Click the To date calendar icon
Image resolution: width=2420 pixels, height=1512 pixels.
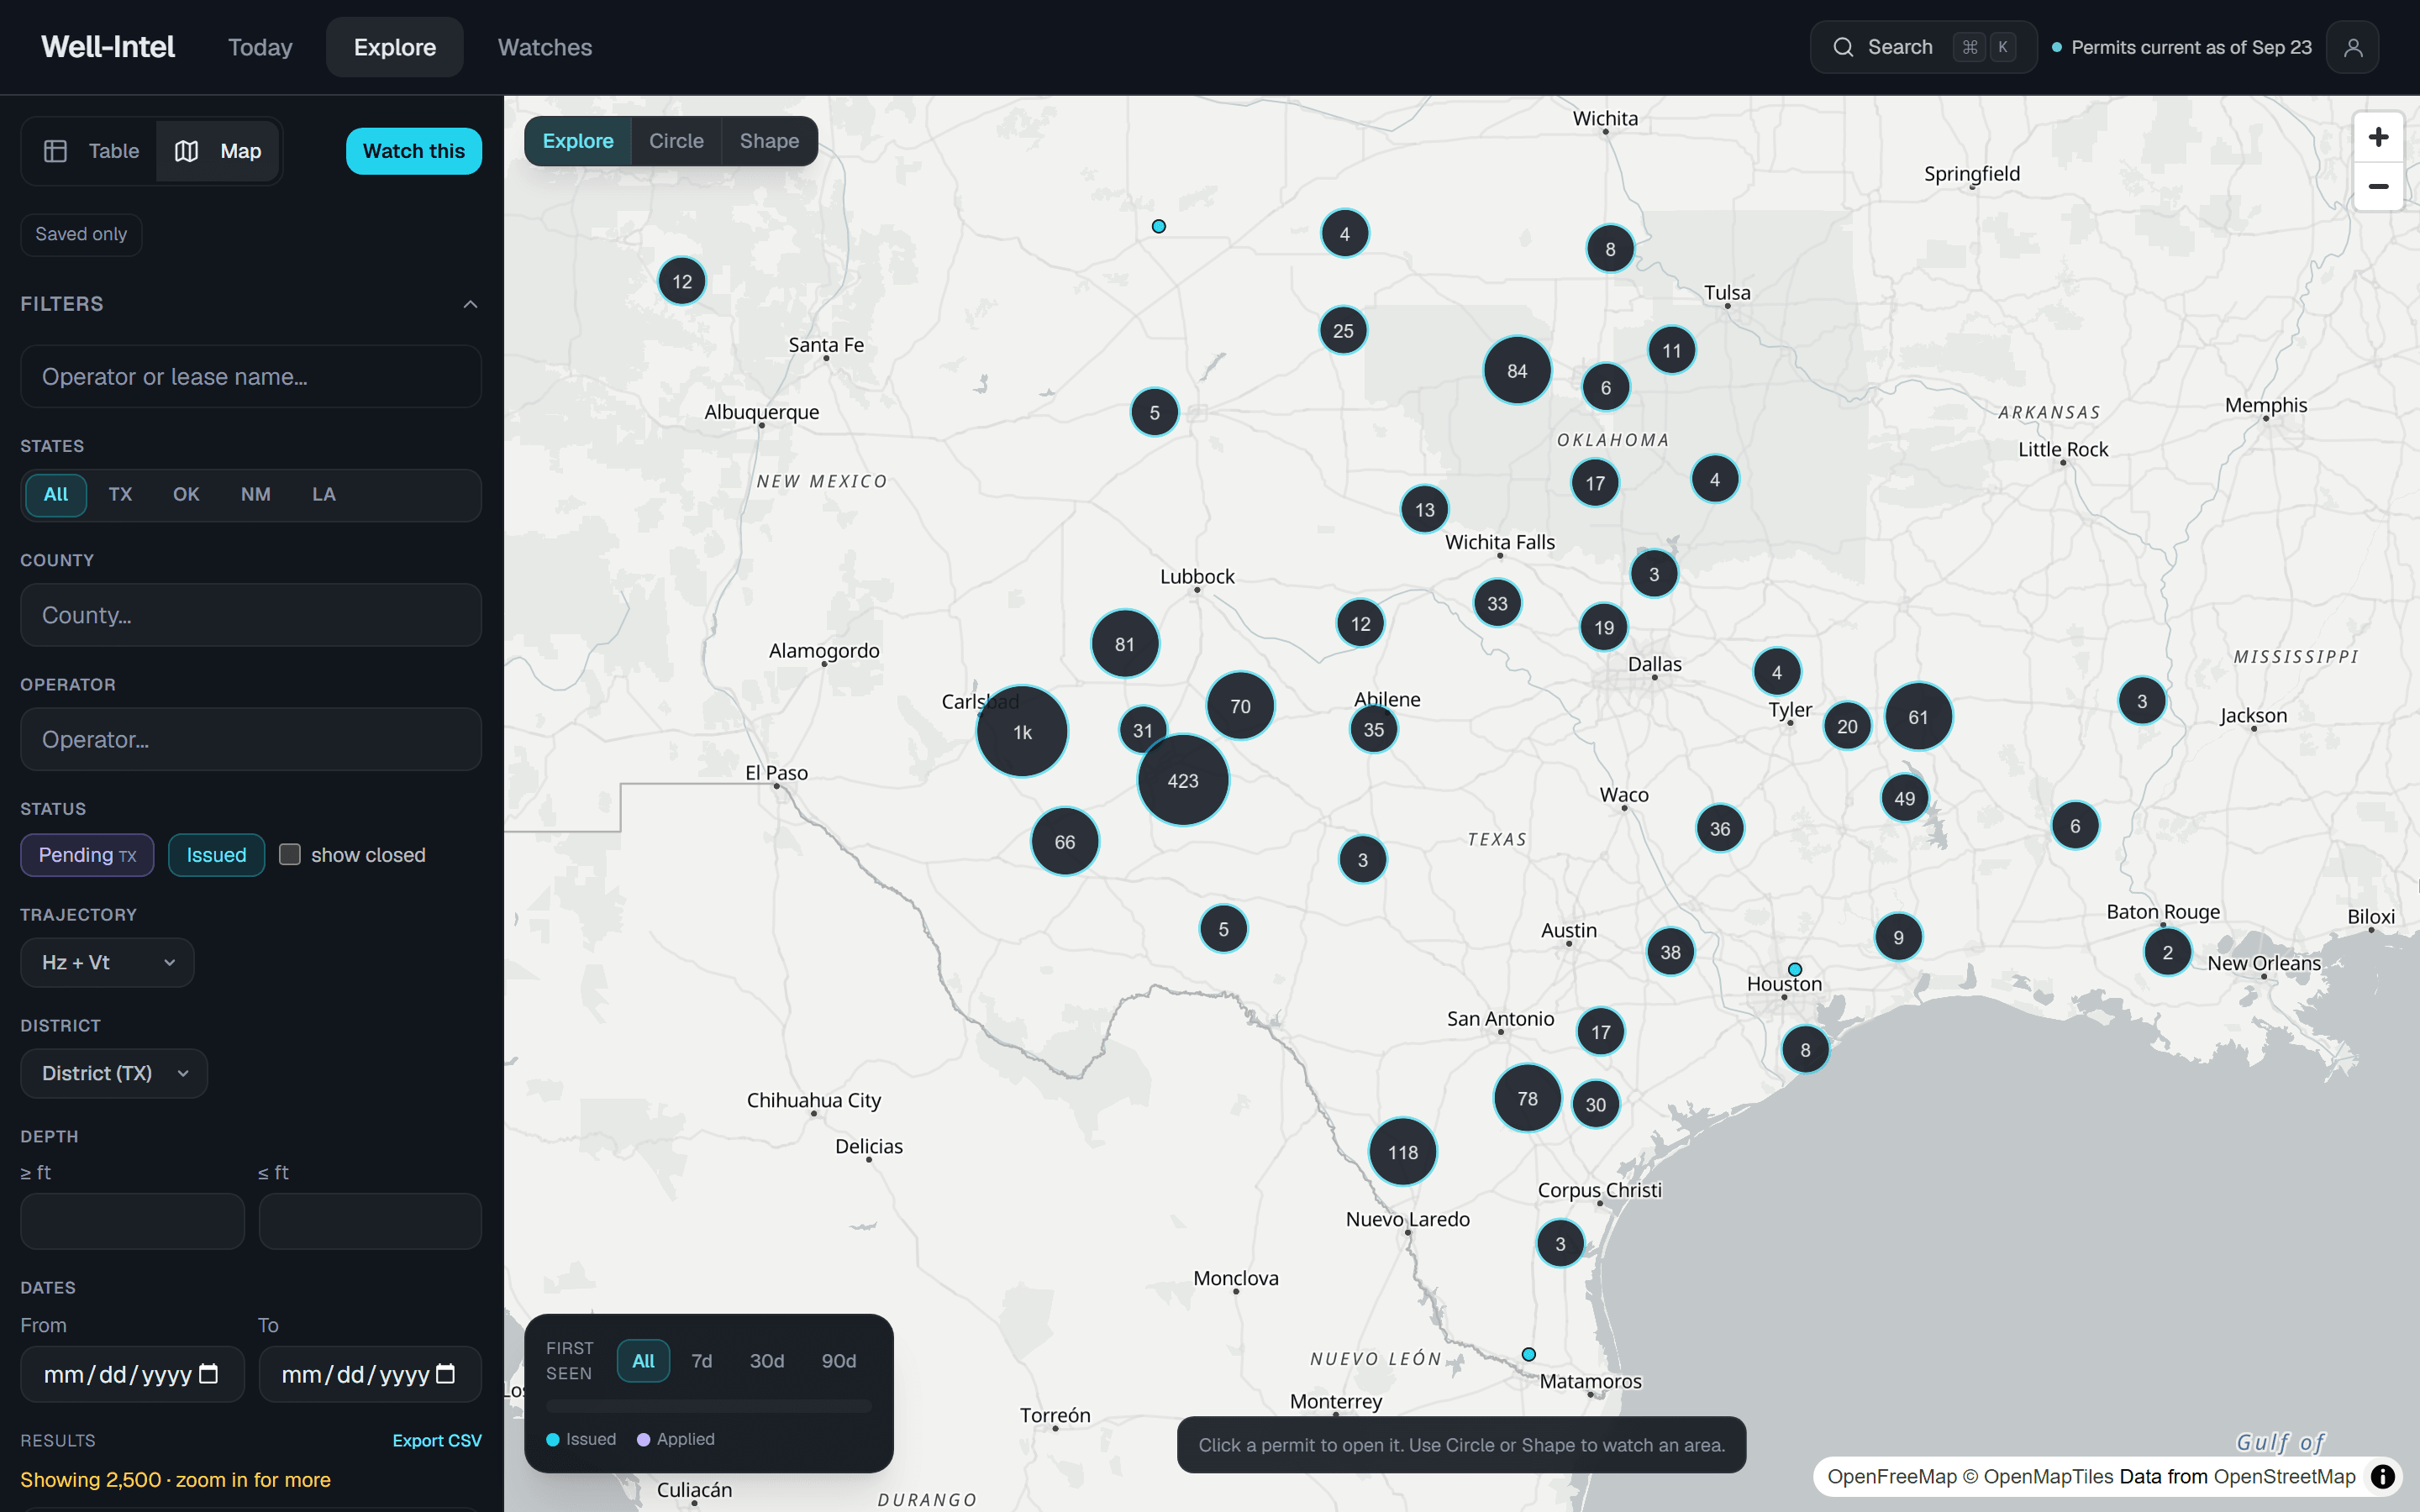(x=446, y=1374)
